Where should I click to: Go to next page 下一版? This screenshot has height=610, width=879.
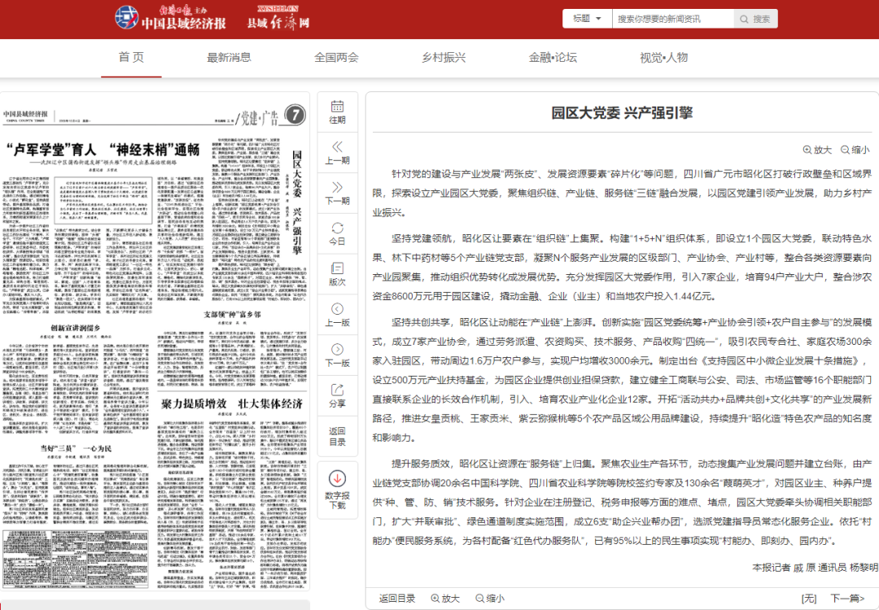(338, 355)
